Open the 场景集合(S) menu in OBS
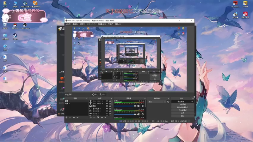The height and width of the screenshot is (142, 253). click(x=102, y=24)
